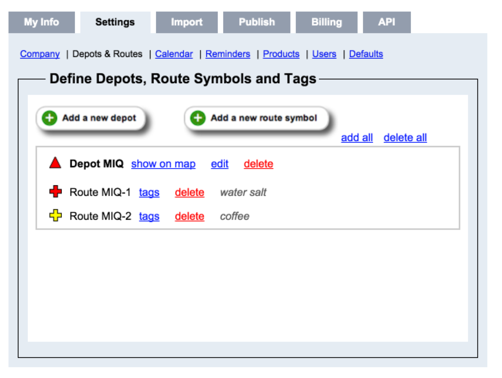Go to the Billing tab
Viewport: 502px width, 378px height.
(326, 22)
